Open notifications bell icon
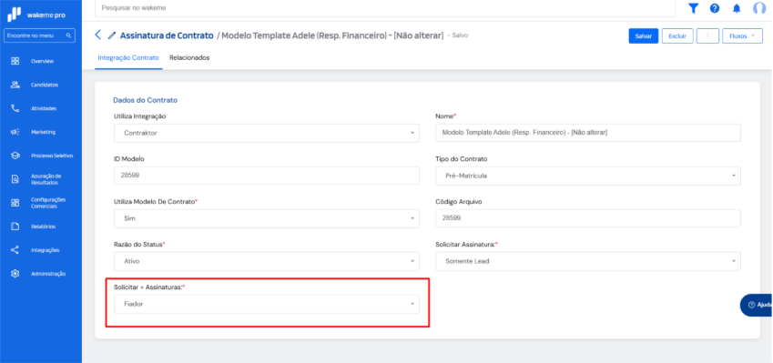This screenshot has width=773, height=363. pos(737,8)
